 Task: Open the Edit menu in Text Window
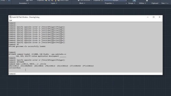pos(11,20)
